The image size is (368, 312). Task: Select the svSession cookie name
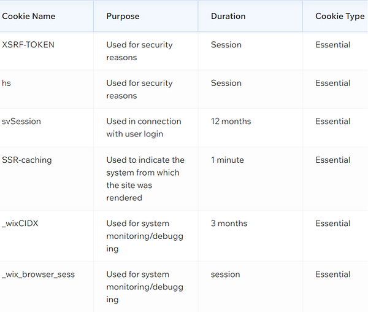pyautogui.click(x=21, y=121)
